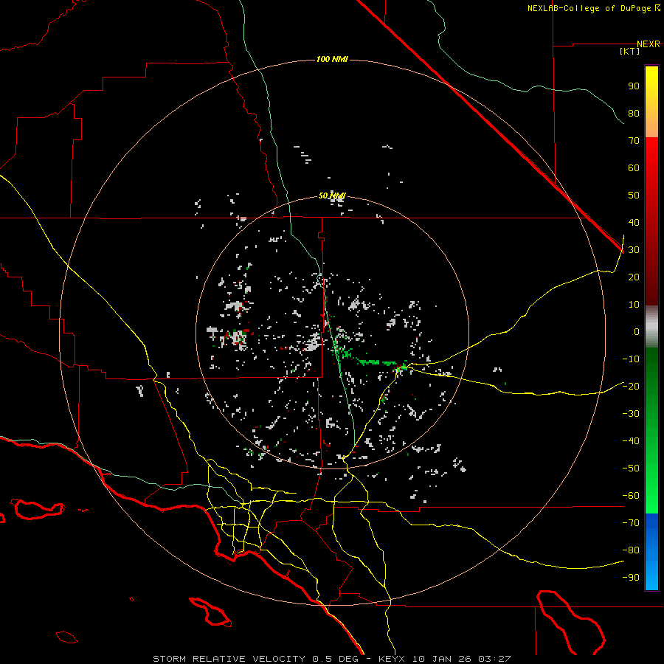Click the [KT] units label

630,52
